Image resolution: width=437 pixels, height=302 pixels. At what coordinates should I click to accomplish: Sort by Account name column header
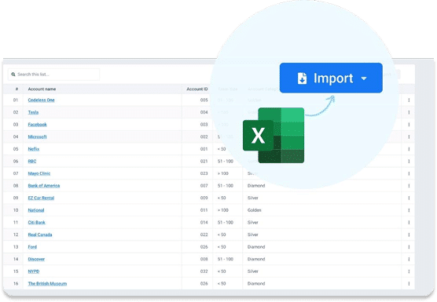pos(42,89)
